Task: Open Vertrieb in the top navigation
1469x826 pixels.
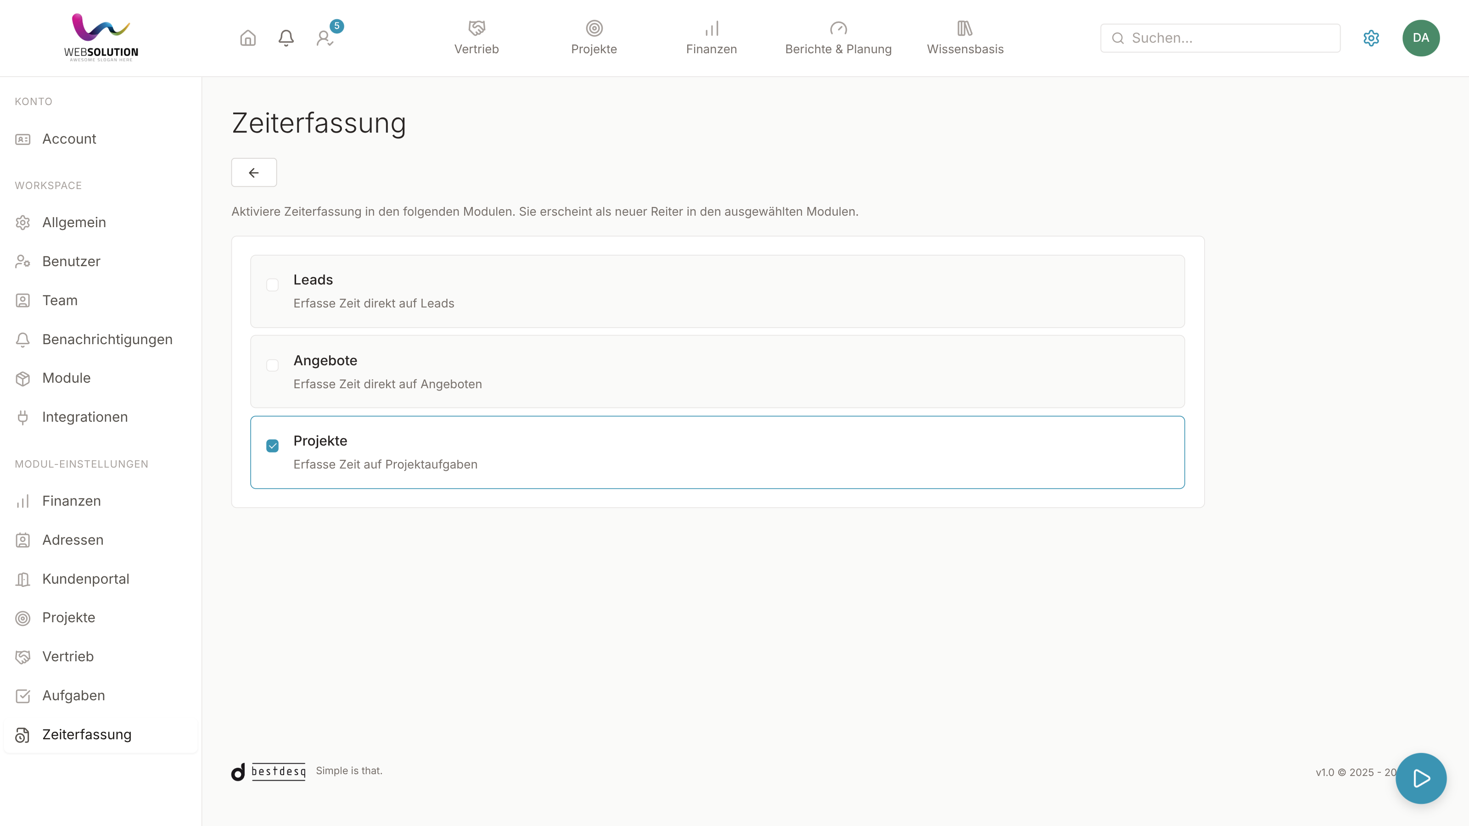Action: coord(477,38)
